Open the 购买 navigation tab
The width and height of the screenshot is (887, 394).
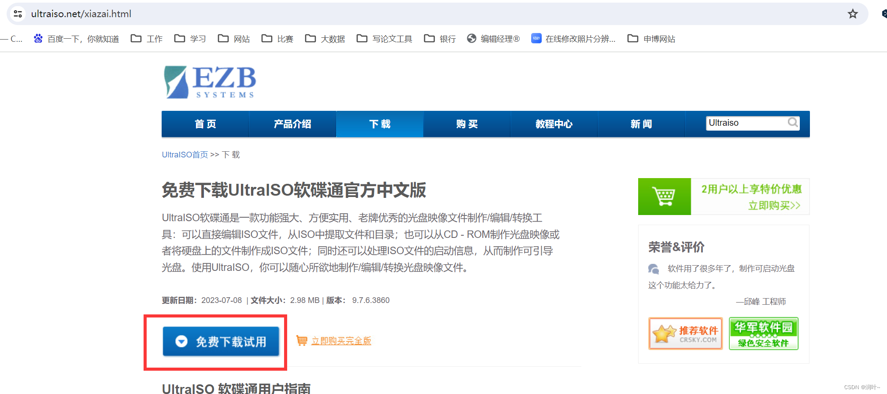click(467, 124)
